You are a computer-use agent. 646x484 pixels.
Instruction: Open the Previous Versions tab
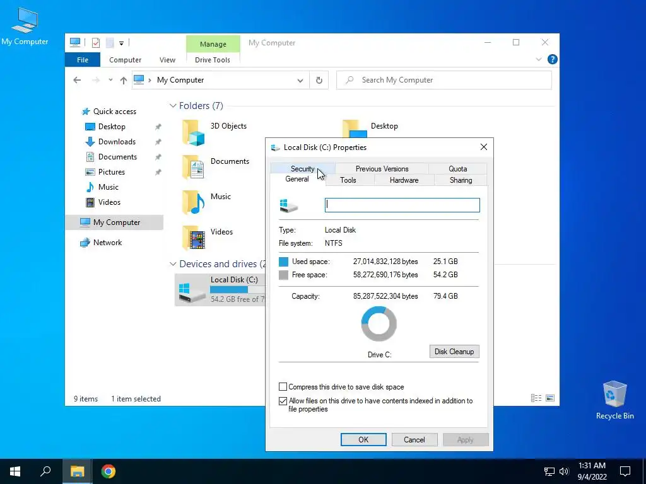coord(382,169)
